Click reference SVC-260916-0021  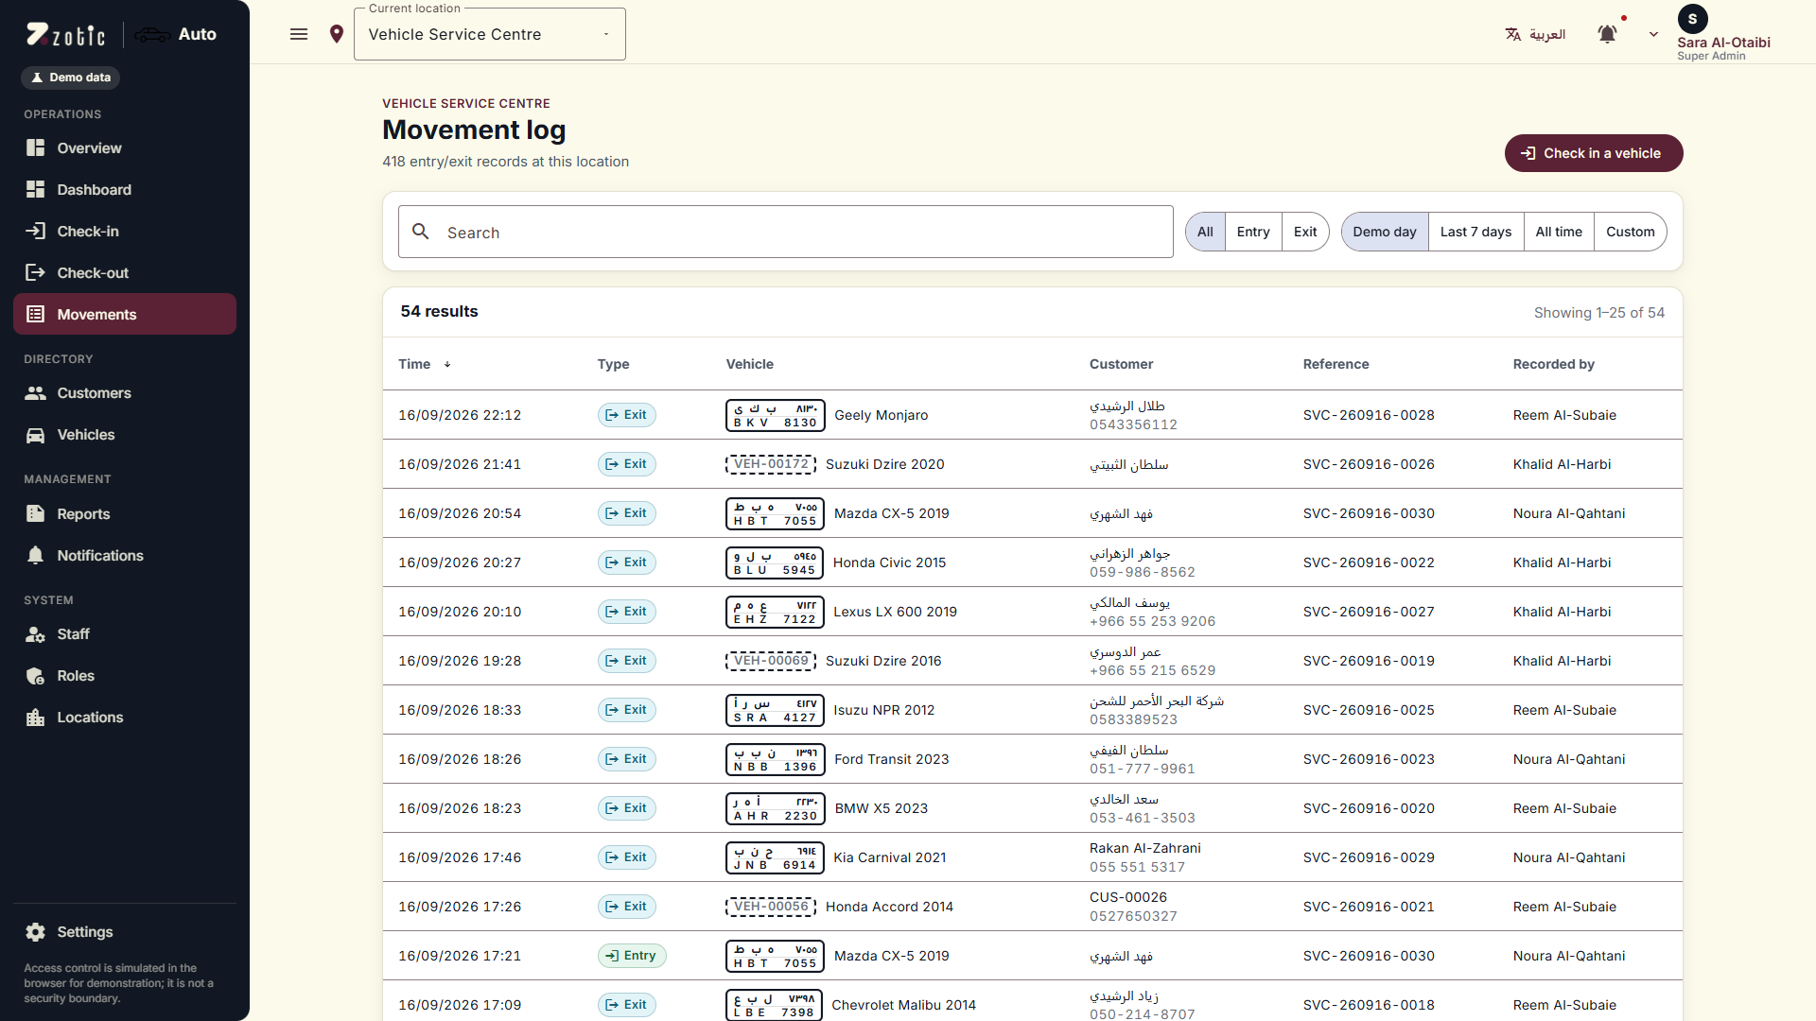point(1369,907)
